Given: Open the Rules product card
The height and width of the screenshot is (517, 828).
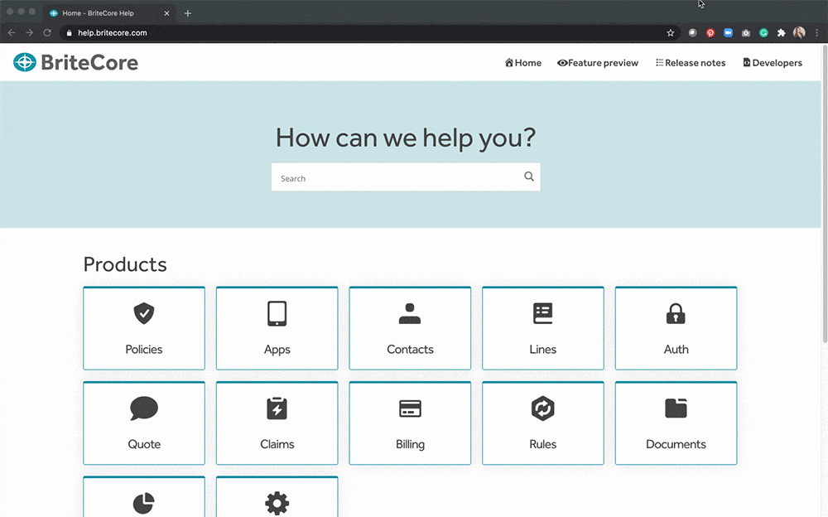Looking at the screenshot, I should tap(543, 423).
